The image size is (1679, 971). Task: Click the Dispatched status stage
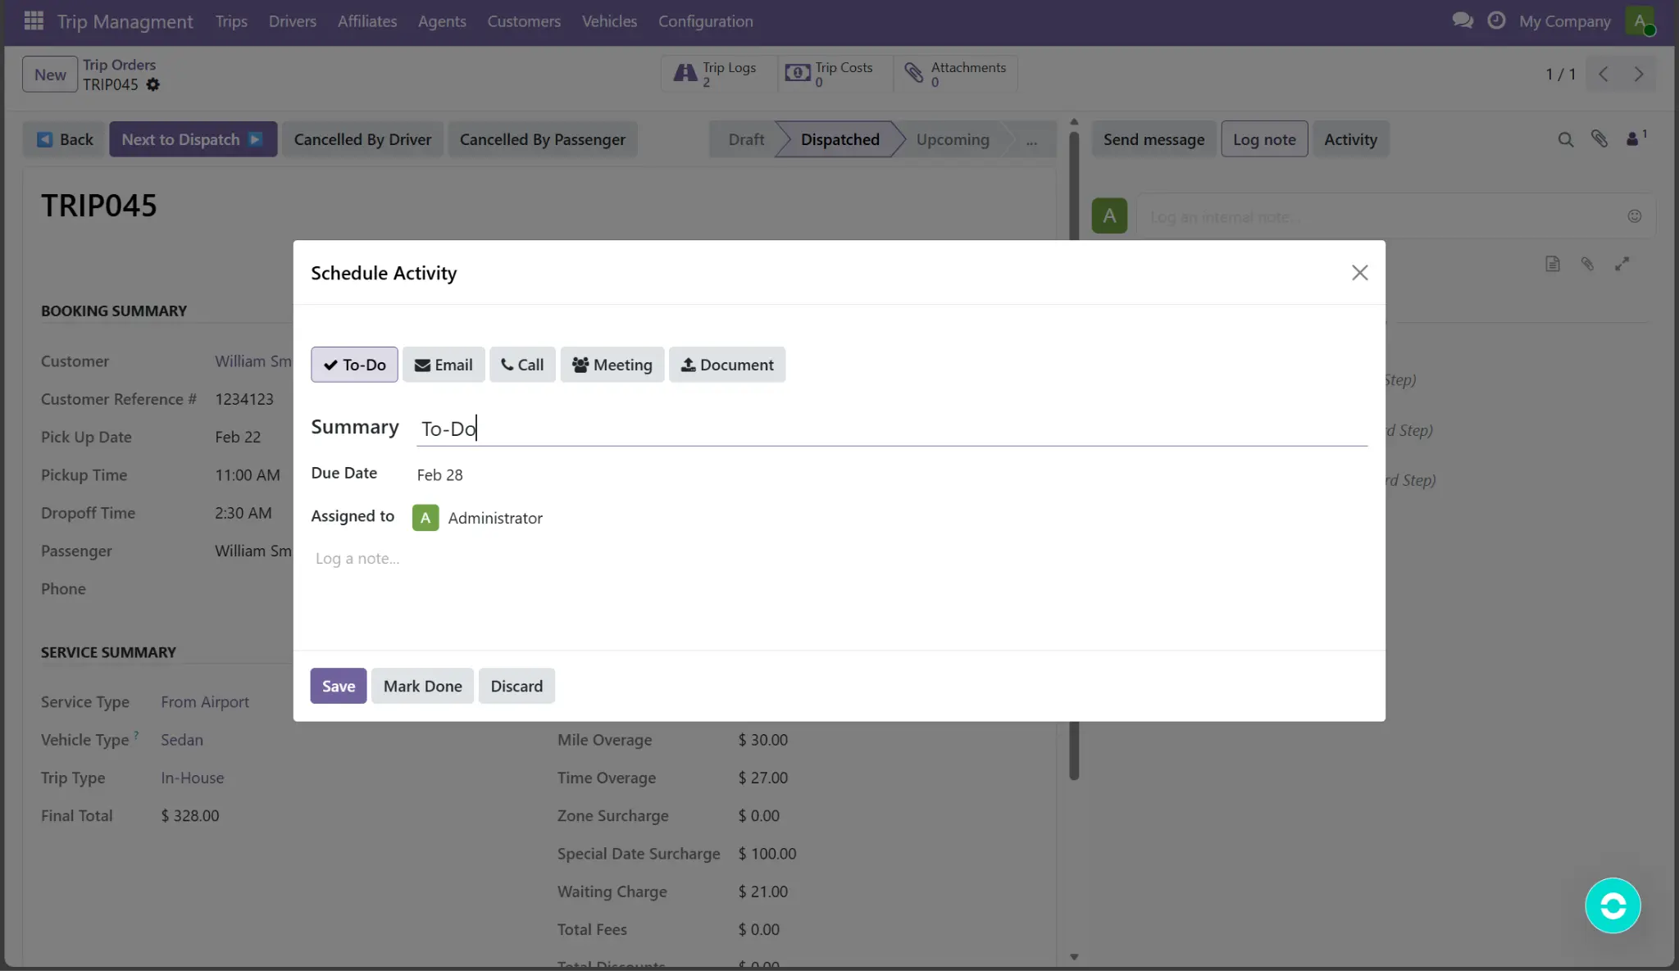(839, 140)
